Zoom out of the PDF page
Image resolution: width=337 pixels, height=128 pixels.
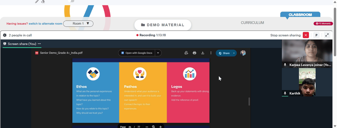(x=147, y=127)
